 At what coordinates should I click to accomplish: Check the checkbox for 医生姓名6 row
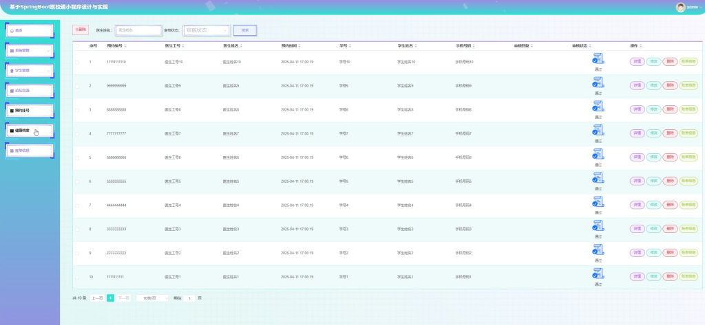point(77,157)
